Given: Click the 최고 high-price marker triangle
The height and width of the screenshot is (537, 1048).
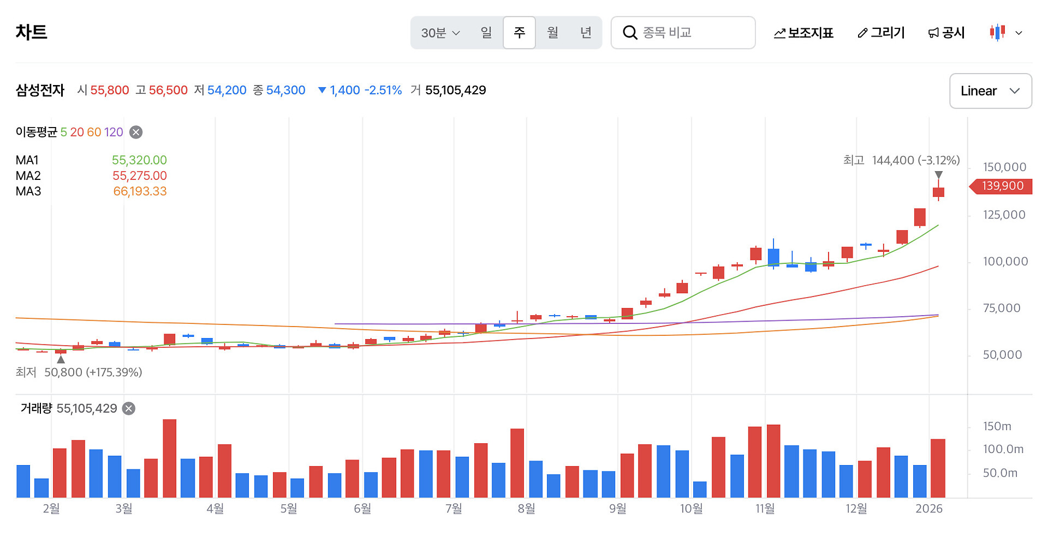Looking at the screenshot, I should coord(938,175).
